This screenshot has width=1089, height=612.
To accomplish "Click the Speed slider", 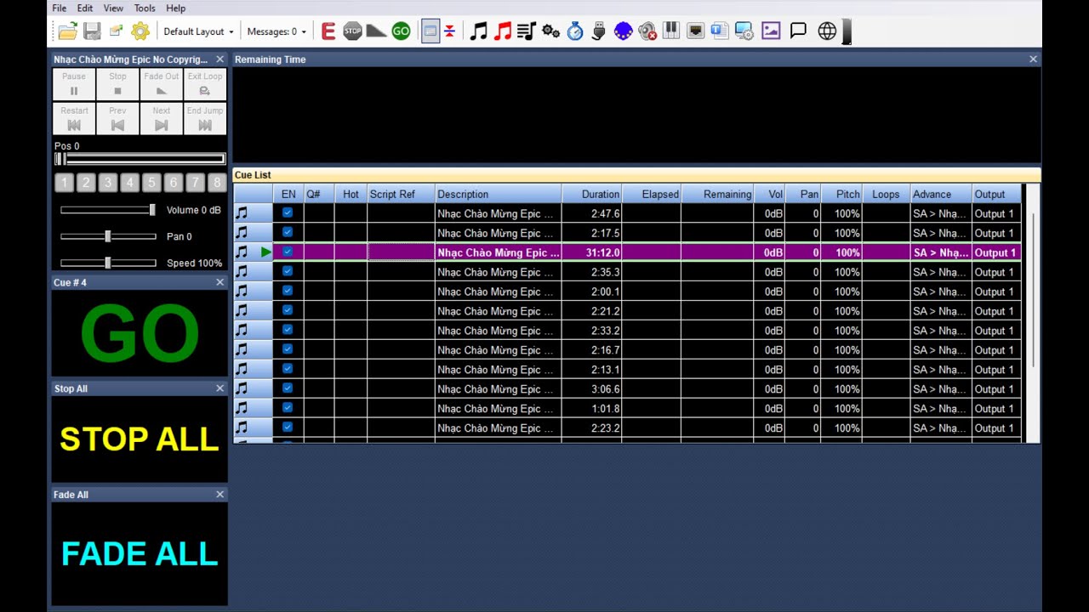I will [x=108, y=263].
